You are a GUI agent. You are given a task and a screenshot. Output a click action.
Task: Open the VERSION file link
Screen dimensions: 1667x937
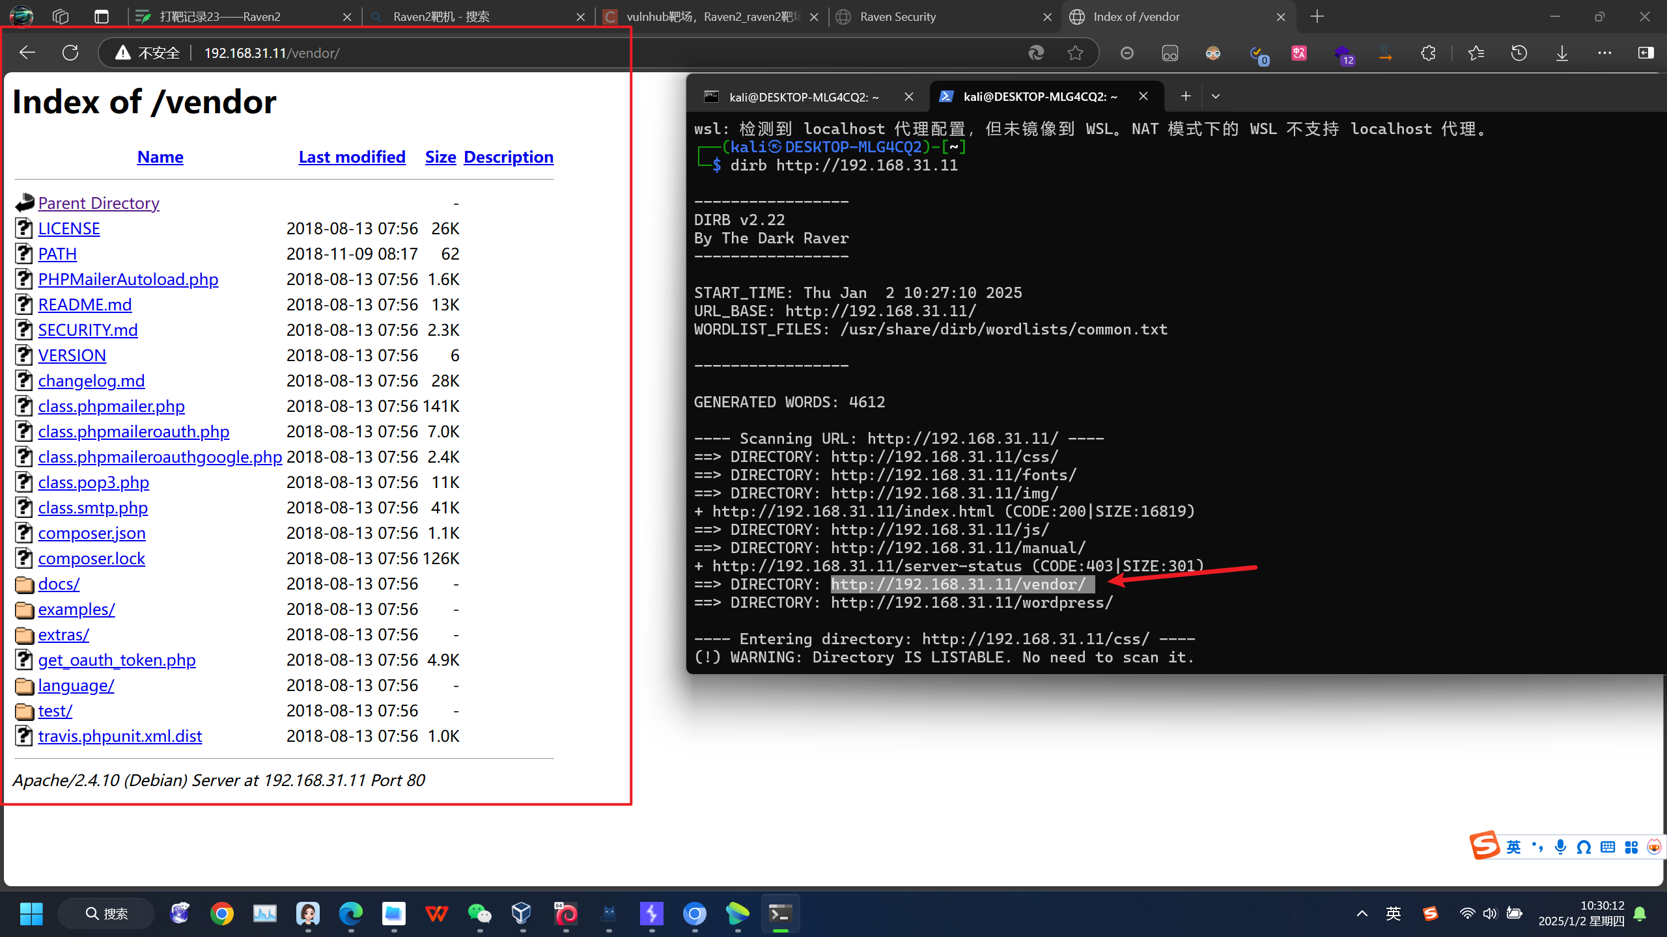pyautogui.click(x=72, y=355)
